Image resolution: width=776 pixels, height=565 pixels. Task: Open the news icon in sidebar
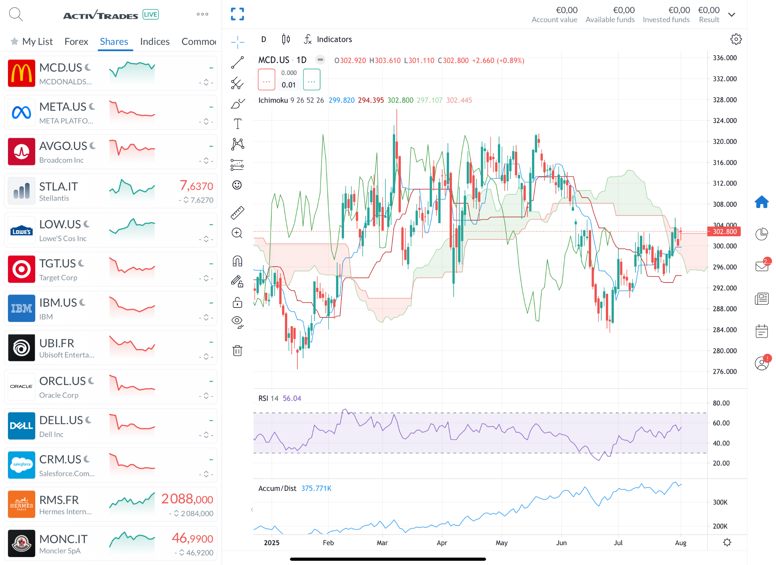[x=762, y=299]
